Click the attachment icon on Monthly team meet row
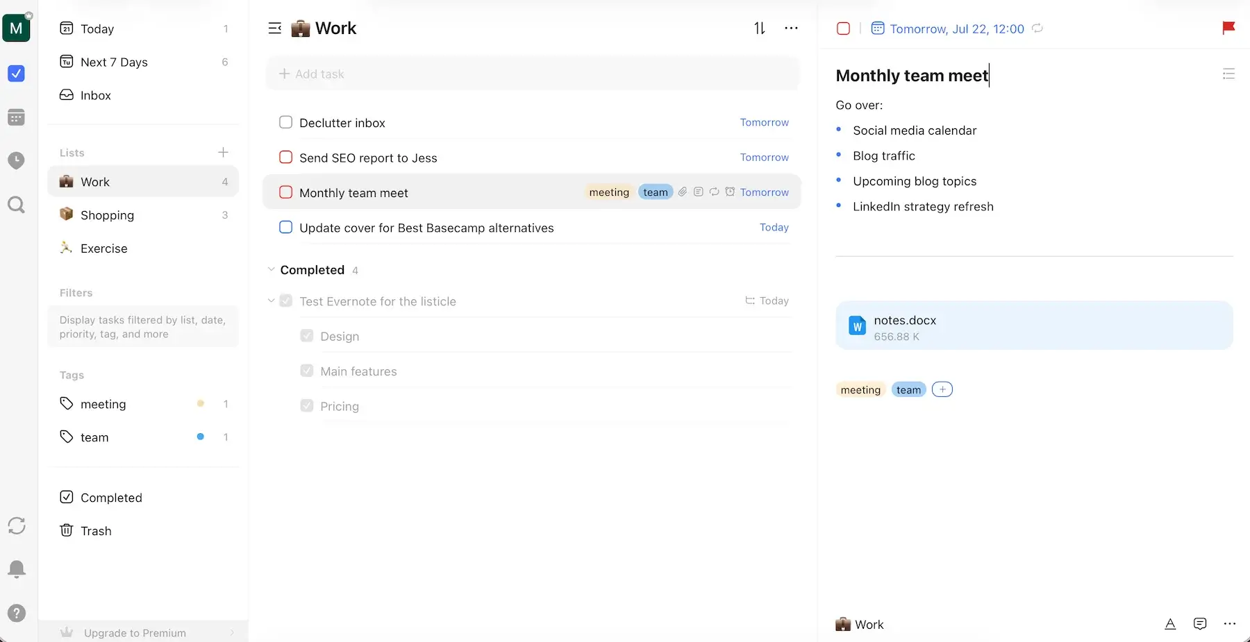This screenshot has height=642, width=1250. pos(683,192)
